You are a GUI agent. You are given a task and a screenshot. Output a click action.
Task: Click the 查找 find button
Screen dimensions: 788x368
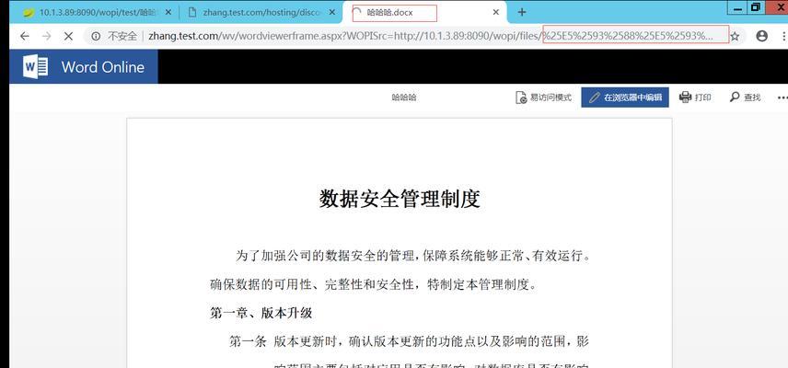746,98
